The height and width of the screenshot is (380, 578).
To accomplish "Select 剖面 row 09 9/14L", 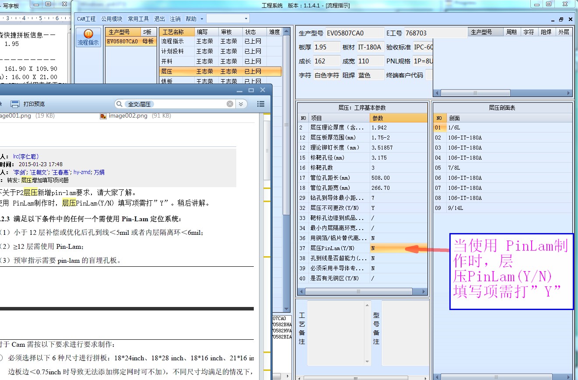I will pyautogui.click(x=502, y=208).
